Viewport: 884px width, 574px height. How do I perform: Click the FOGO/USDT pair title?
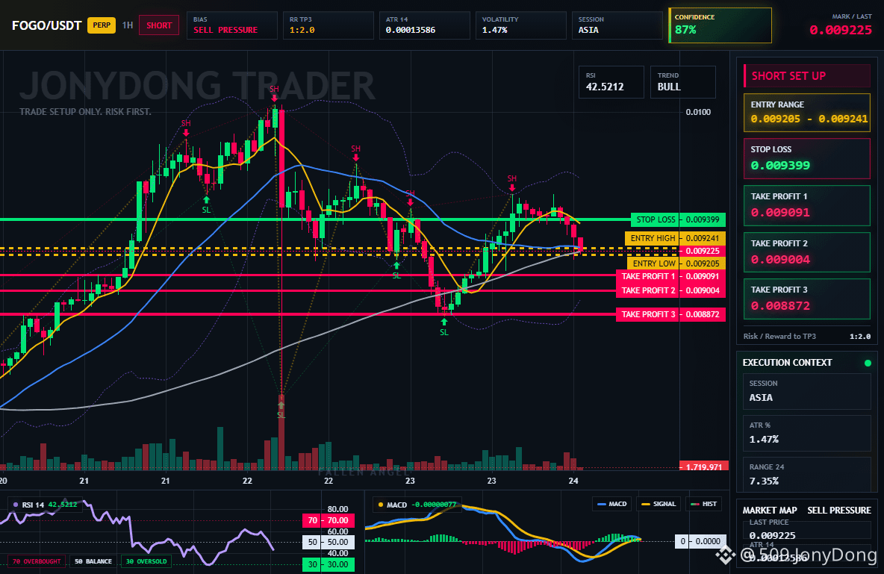(x=47, y=25)
